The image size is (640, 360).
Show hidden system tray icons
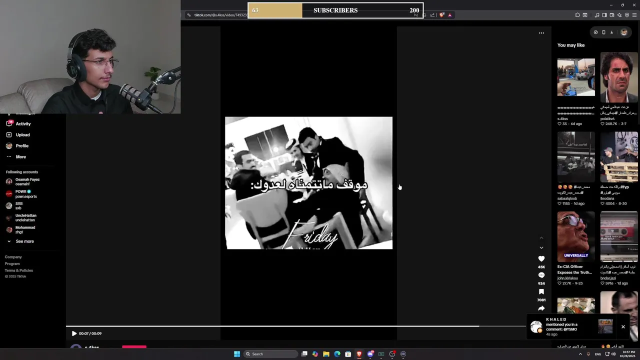(x=580, y=354)
